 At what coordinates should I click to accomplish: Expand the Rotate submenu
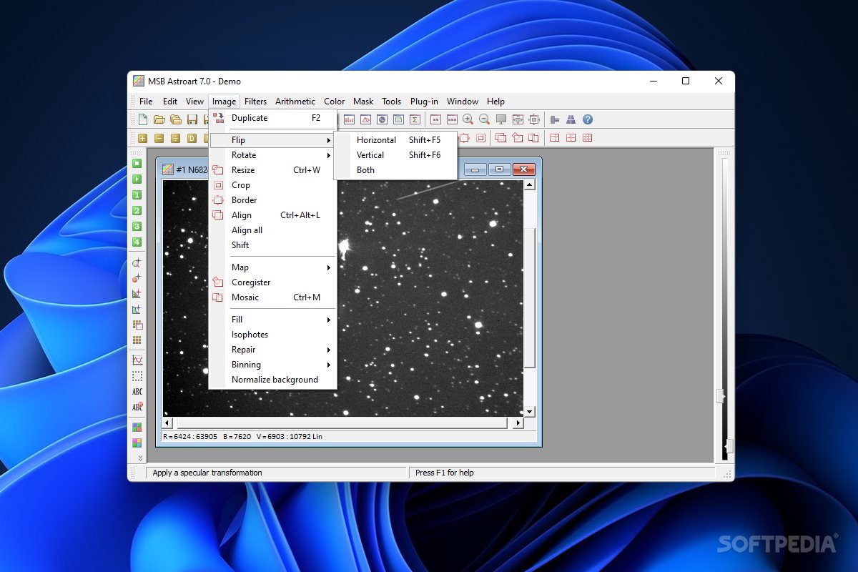(272, 155)
